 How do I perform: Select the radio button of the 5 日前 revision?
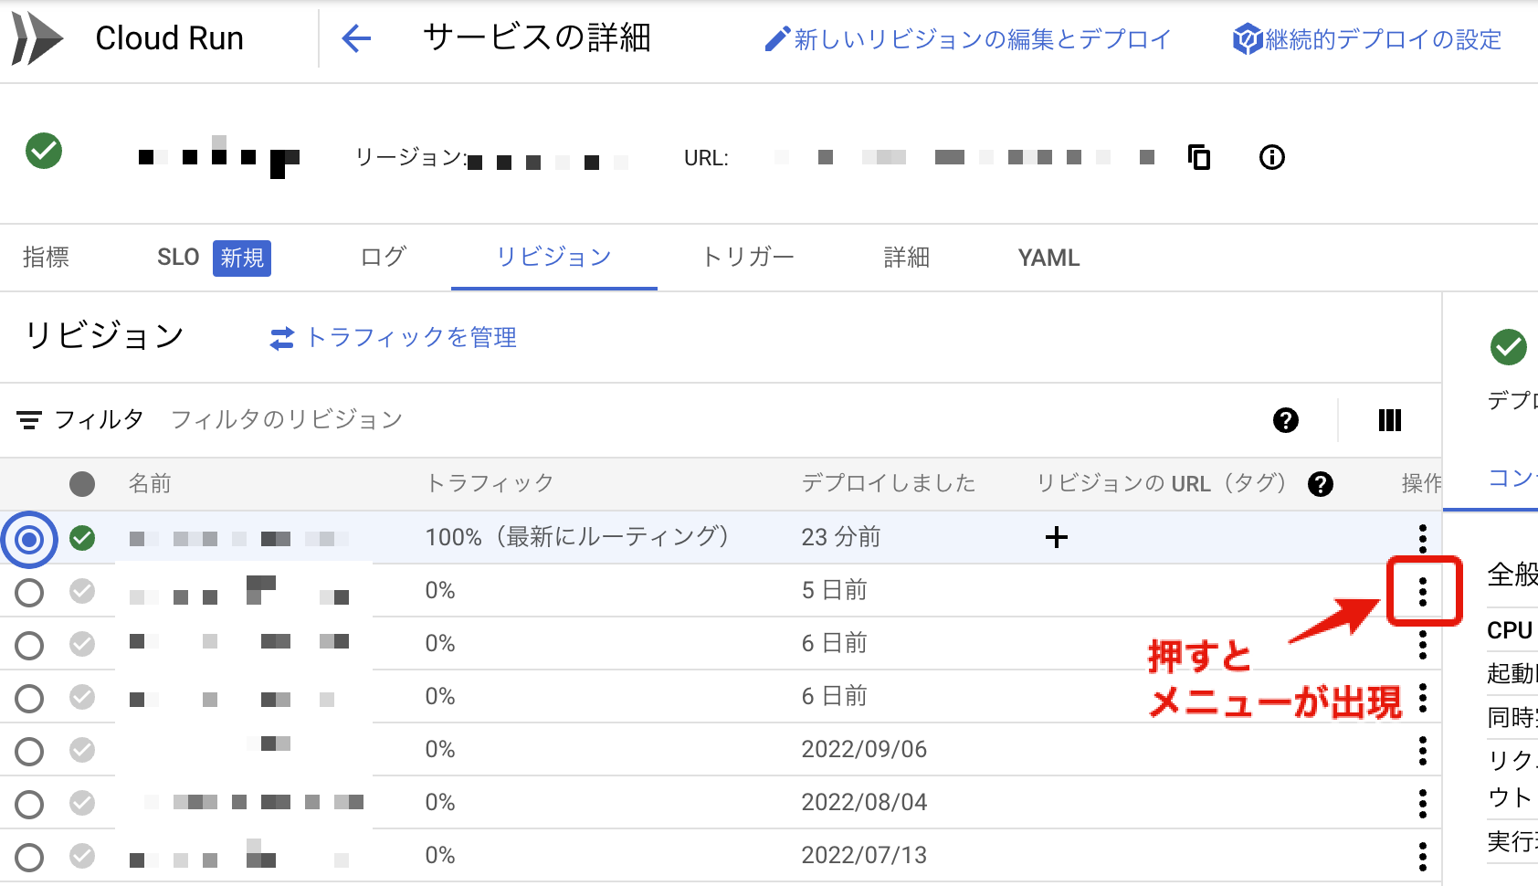coord(28,592)
